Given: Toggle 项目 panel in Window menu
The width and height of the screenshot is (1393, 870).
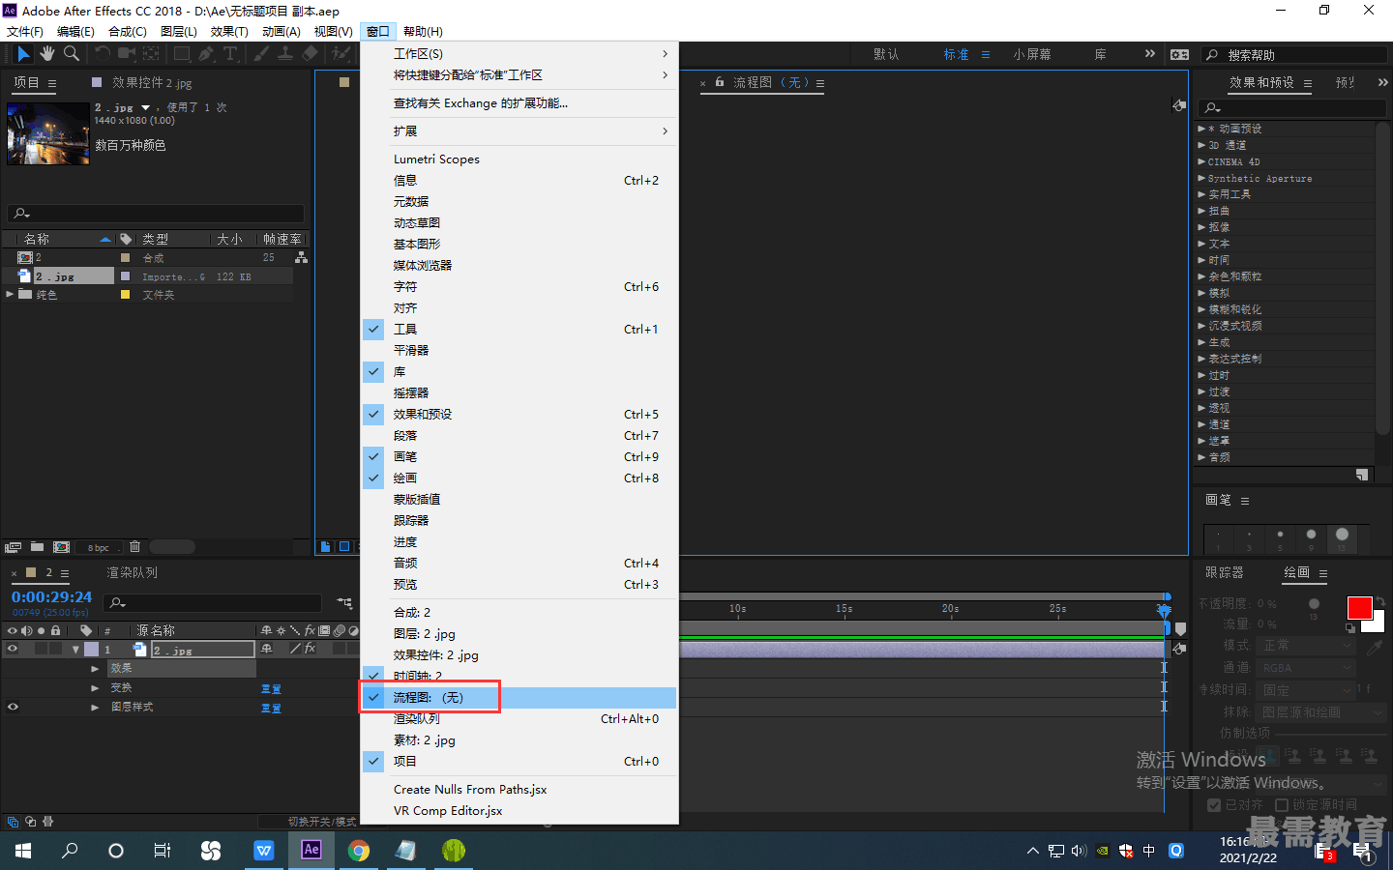Looking at the screenshot, I should pyautogui.click(x=519, y=762).
